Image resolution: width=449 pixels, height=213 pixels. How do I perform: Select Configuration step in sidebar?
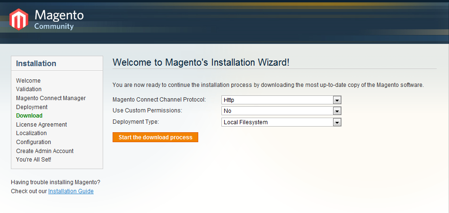click(34, 142)
